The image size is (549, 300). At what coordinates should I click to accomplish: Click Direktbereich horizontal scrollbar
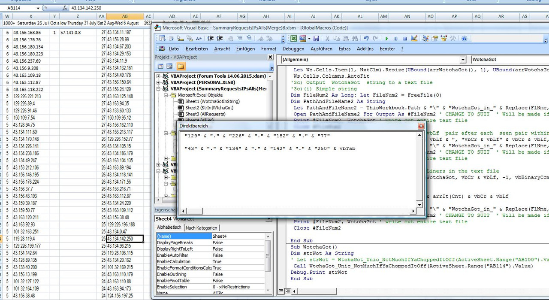(x=299, y=211)
